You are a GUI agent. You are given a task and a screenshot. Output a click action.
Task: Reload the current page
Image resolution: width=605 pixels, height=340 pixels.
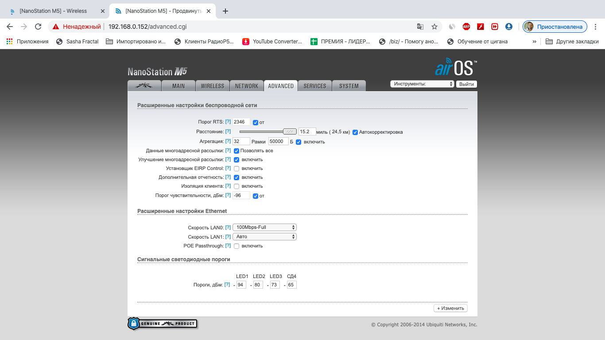(x=39, y=27)
